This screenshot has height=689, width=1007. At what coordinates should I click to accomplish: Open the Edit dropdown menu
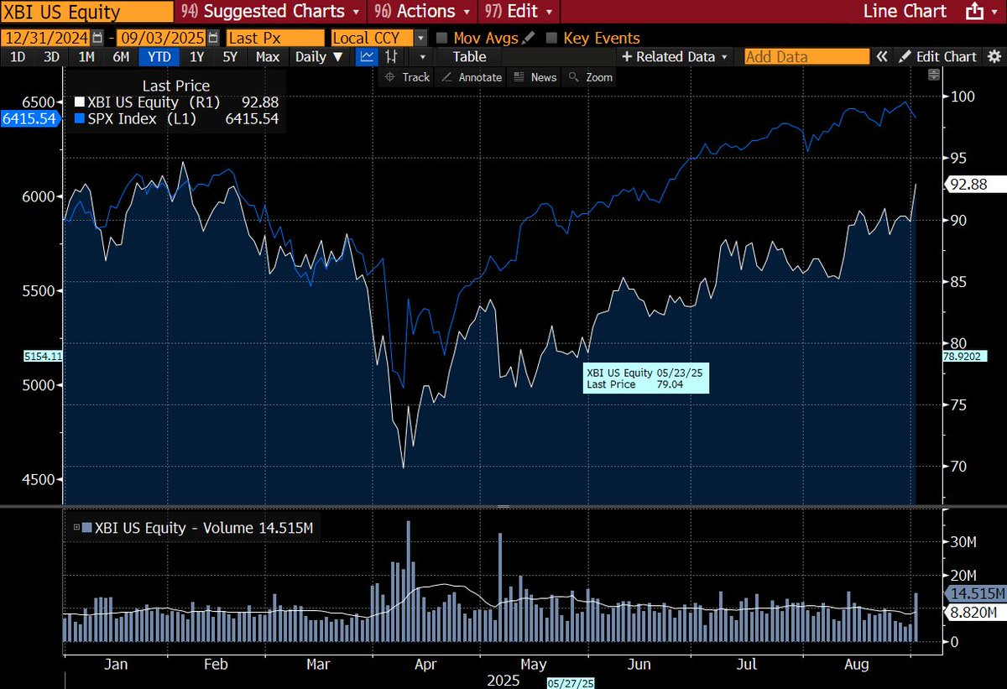518,12
